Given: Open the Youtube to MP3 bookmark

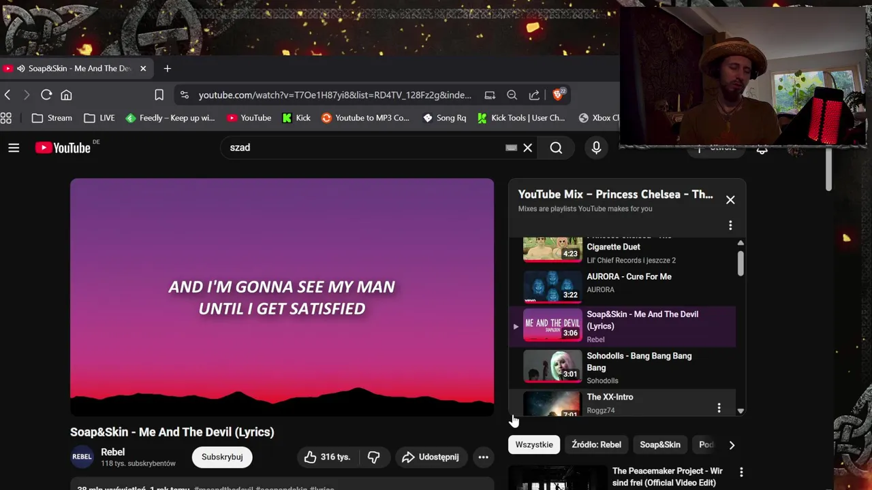Looking at the screenshot, I should coord(366,118).
